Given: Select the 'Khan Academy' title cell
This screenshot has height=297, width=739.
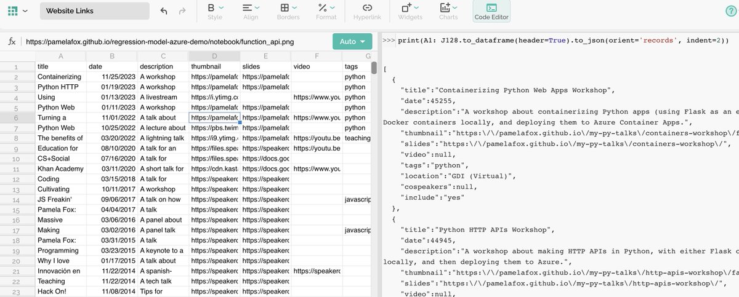Looking at the screenshot, I should [x=60, y=168].
